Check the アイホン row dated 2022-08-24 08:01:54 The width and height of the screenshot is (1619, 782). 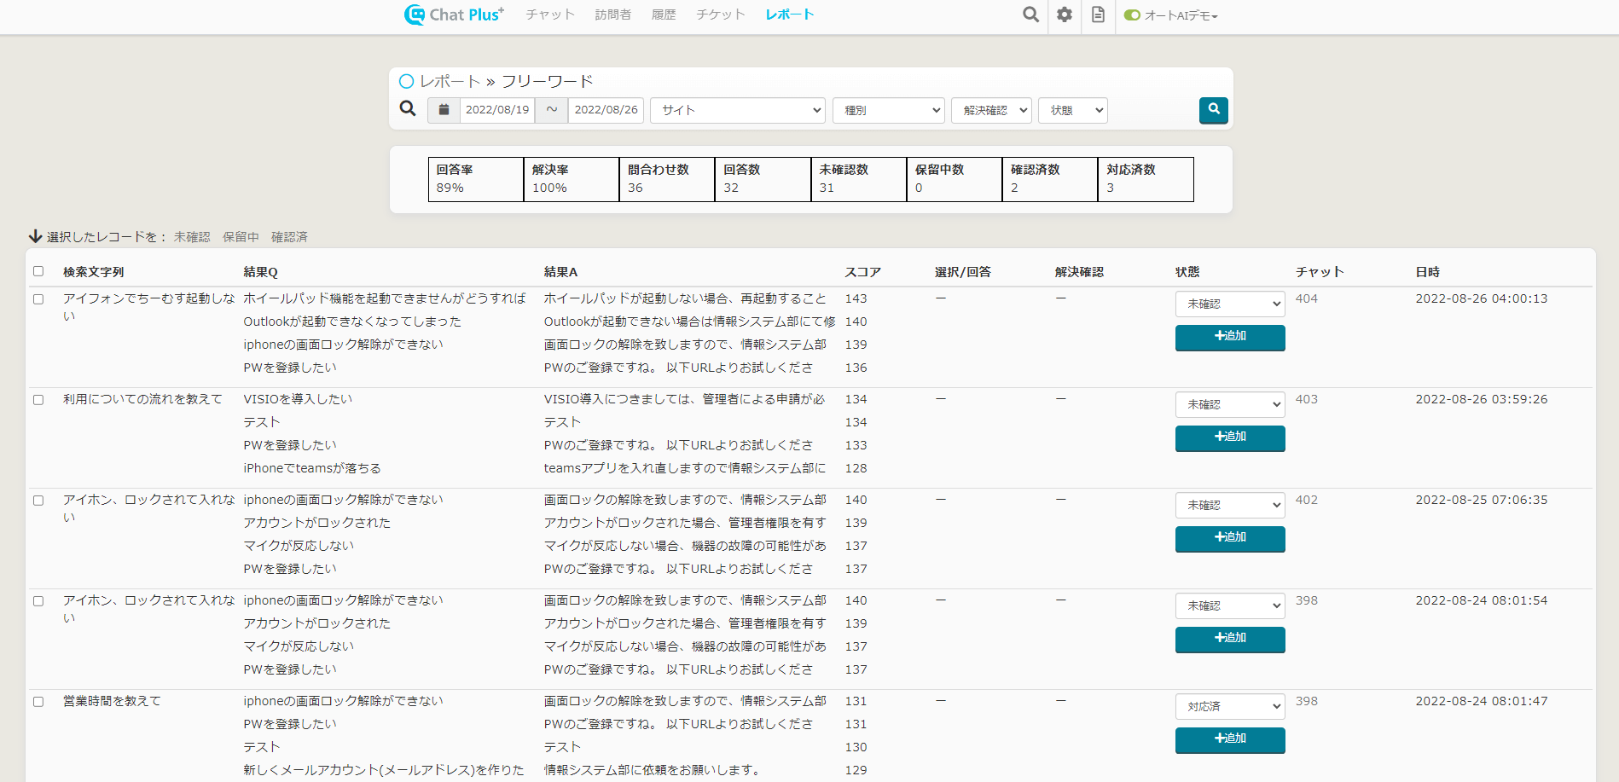point(38,601)
